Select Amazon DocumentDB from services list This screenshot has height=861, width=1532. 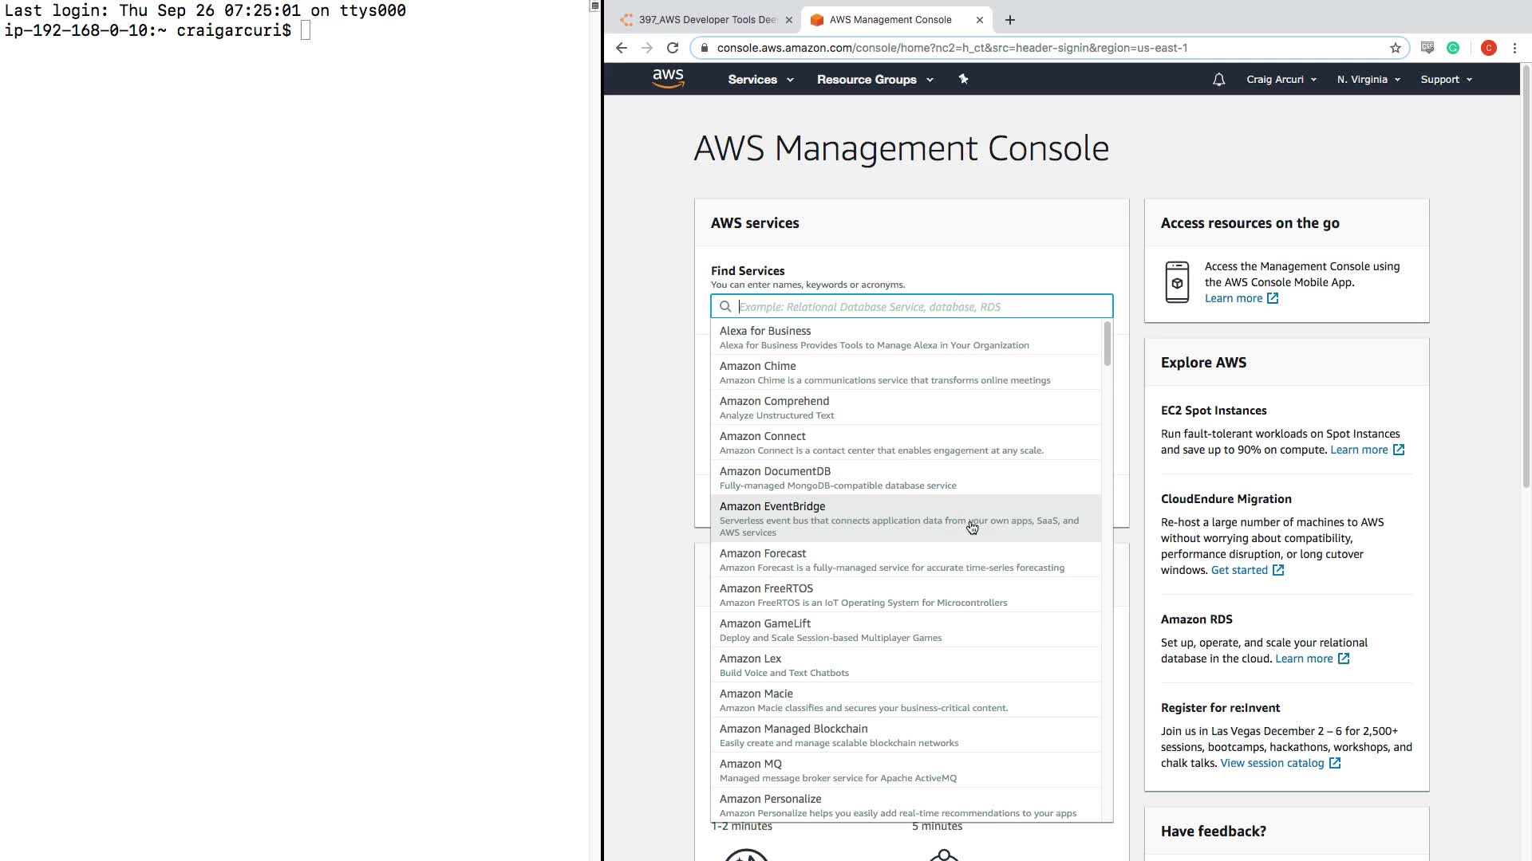coord(775,471)
